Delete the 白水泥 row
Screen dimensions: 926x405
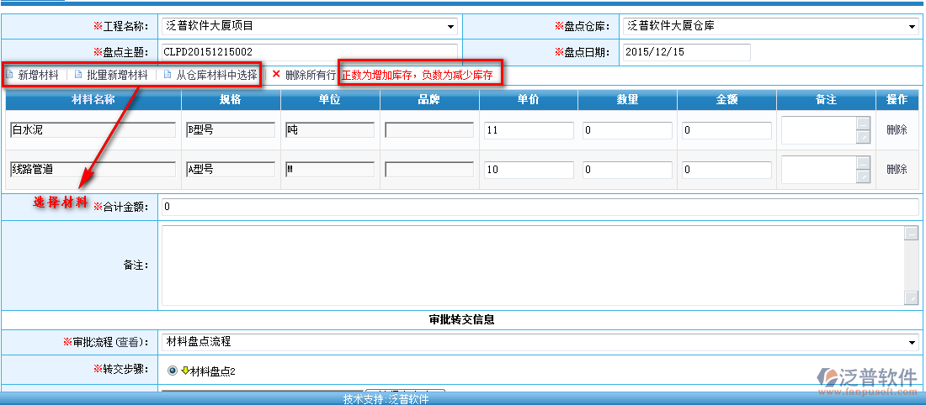pyautogui.click(x=897, y=130)
